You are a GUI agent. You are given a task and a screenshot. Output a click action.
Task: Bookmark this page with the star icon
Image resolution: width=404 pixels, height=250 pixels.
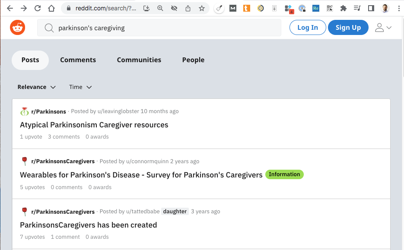click(202, 8)
